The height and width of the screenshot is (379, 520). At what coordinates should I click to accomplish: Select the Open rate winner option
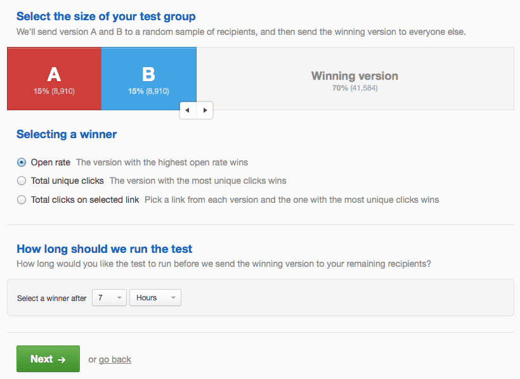click(21, 162)
